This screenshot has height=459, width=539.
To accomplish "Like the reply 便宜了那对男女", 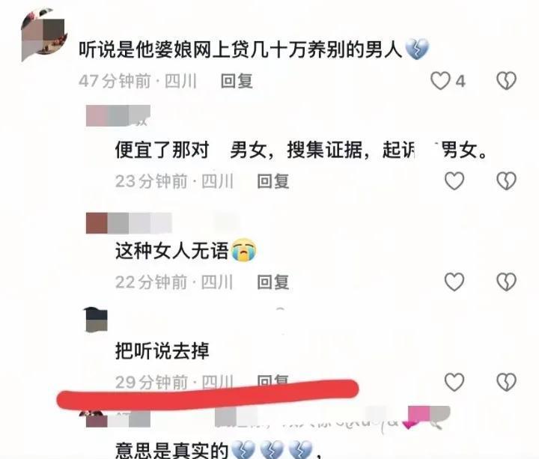I will pos(454,181).
